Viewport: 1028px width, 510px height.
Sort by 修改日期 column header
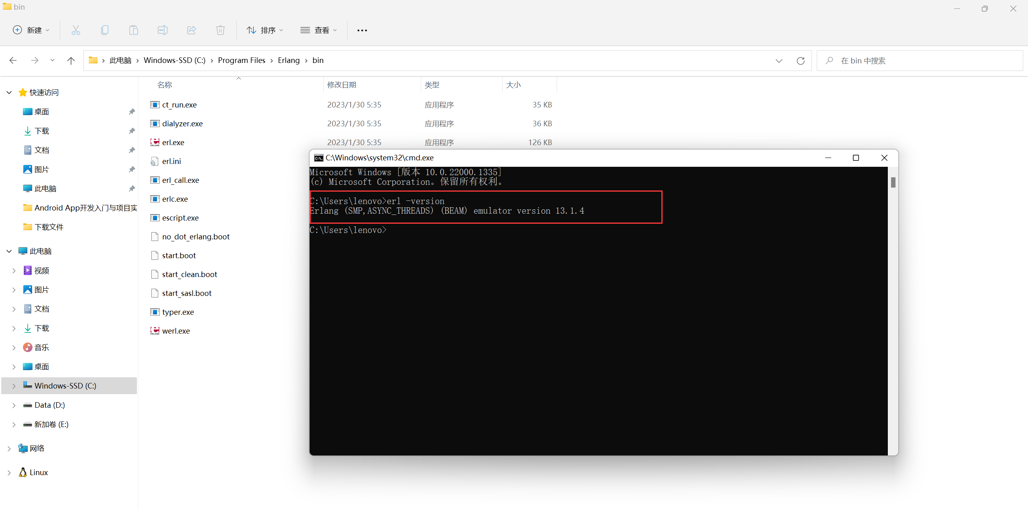pos(342,85)
